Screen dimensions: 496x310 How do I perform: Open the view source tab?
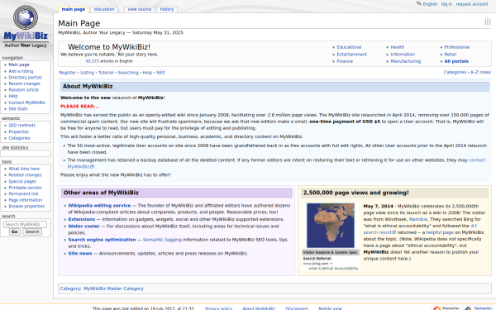(140, 9)
